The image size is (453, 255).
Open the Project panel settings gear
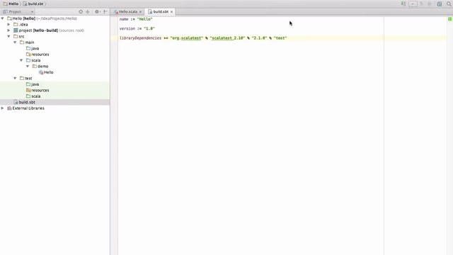(97, 11)
